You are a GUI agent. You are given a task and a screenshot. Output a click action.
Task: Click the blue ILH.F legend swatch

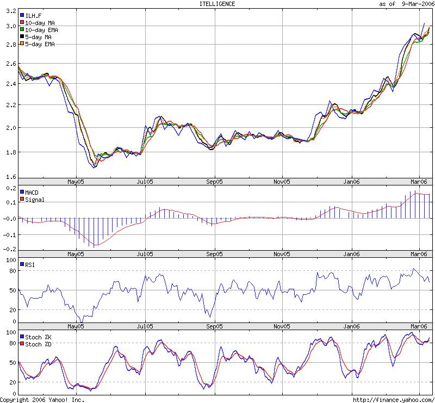click(21, 15)
